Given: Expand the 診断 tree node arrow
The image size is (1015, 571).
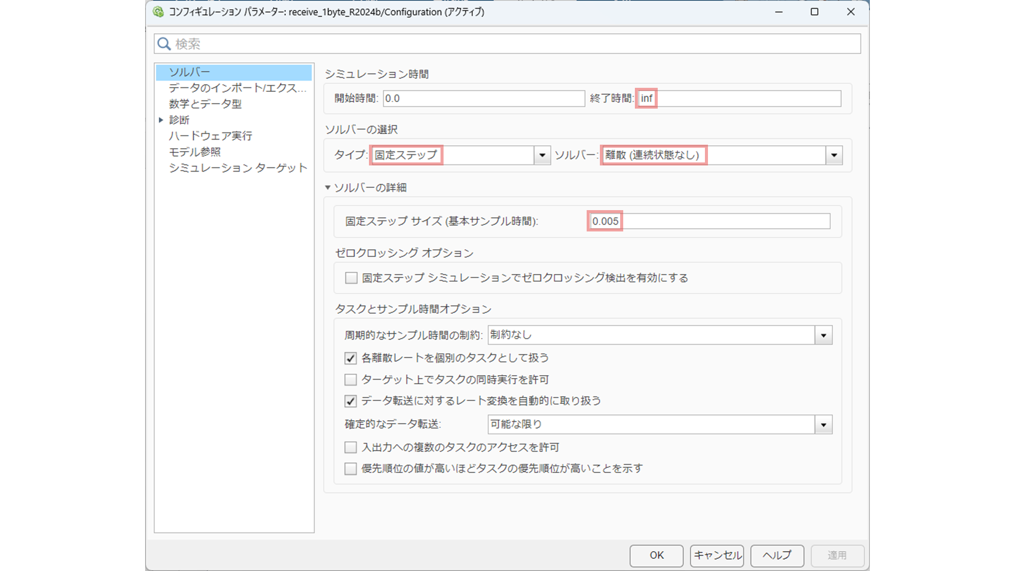Looking at the screenshot, I should point(161,120).
